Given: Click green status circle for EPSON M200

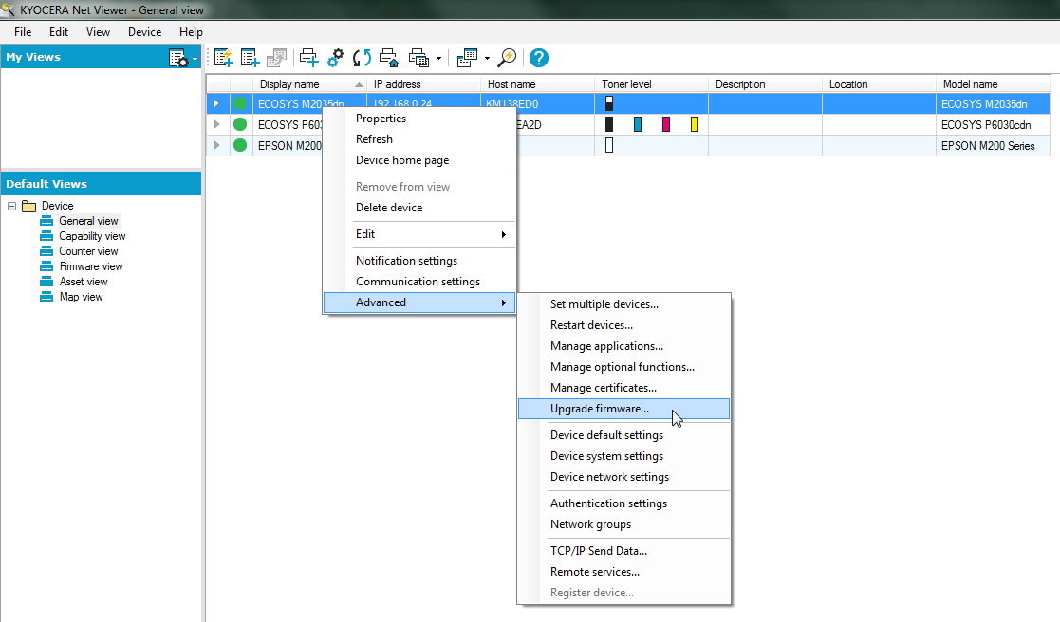Looking at the screenshot, I should coord(240,145).
